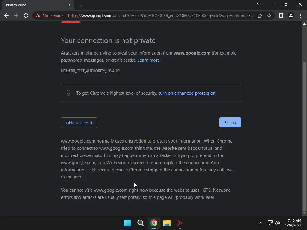This screenshot has height=230, width=307.
Task: Open the Learn more link
Action: click(x=149, y=60)
